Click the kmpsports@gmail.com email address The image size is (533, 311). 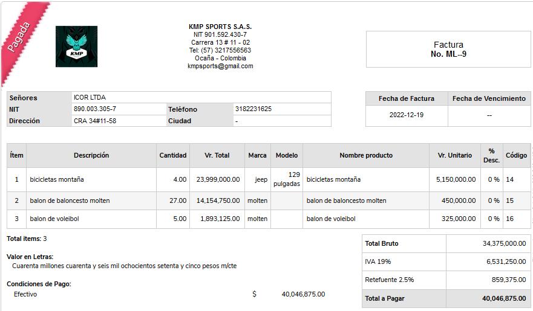pos(220,66)
